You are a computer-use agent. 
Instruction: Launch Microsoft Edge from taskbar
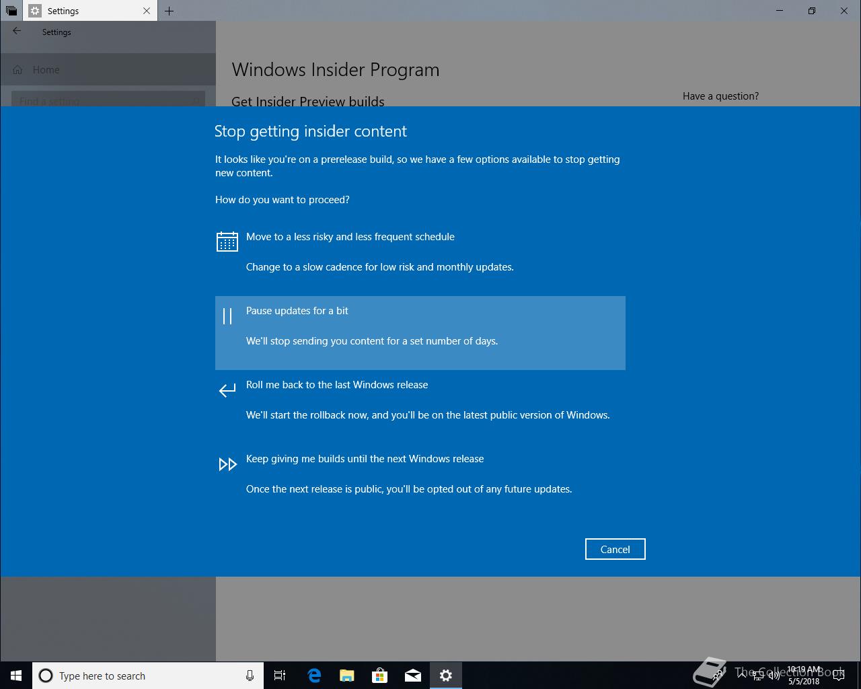[x=313, y=676]
